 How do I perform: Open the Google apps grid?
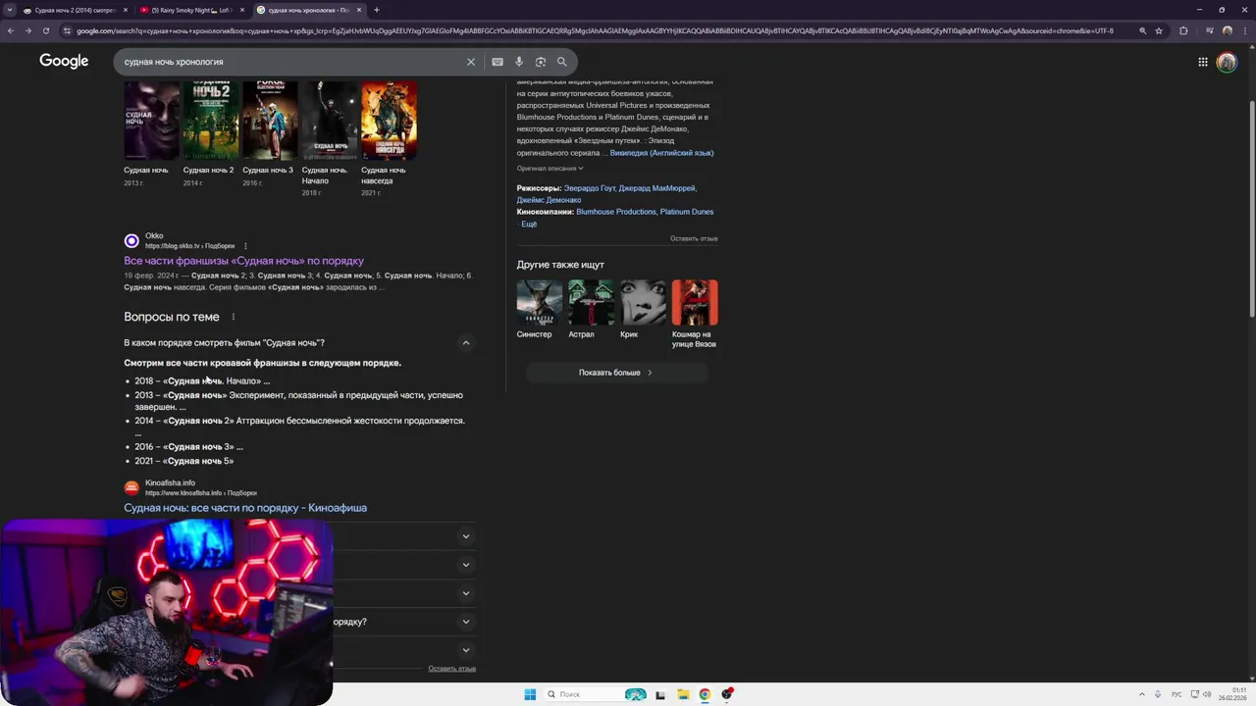pyautogui.click(x=1203, y=62)
